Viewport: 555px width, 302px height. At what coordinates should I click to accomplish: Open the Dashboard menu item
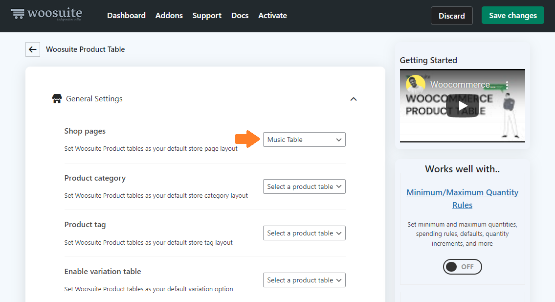click(126, 16)
